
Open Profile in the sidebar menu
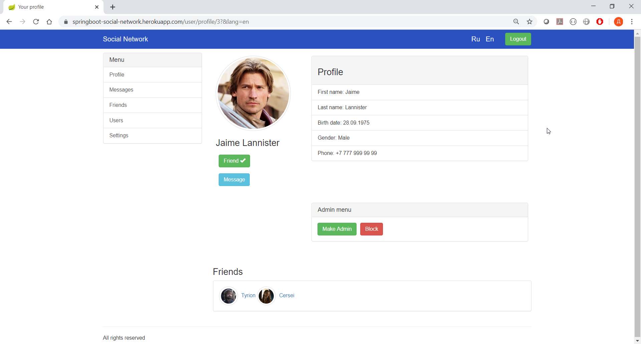point(153,75)
